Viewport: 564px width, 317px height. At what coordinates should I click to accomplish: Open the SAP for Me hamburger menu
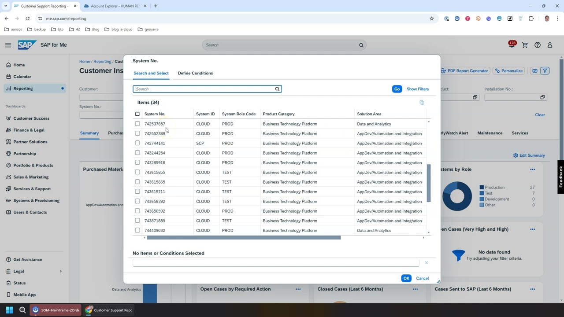tap(8, 45)
